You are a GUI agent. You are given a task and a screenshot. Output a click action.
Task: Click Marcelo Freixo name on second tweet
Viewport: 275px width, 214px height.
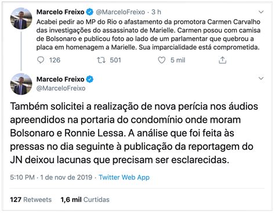(60, 79)
